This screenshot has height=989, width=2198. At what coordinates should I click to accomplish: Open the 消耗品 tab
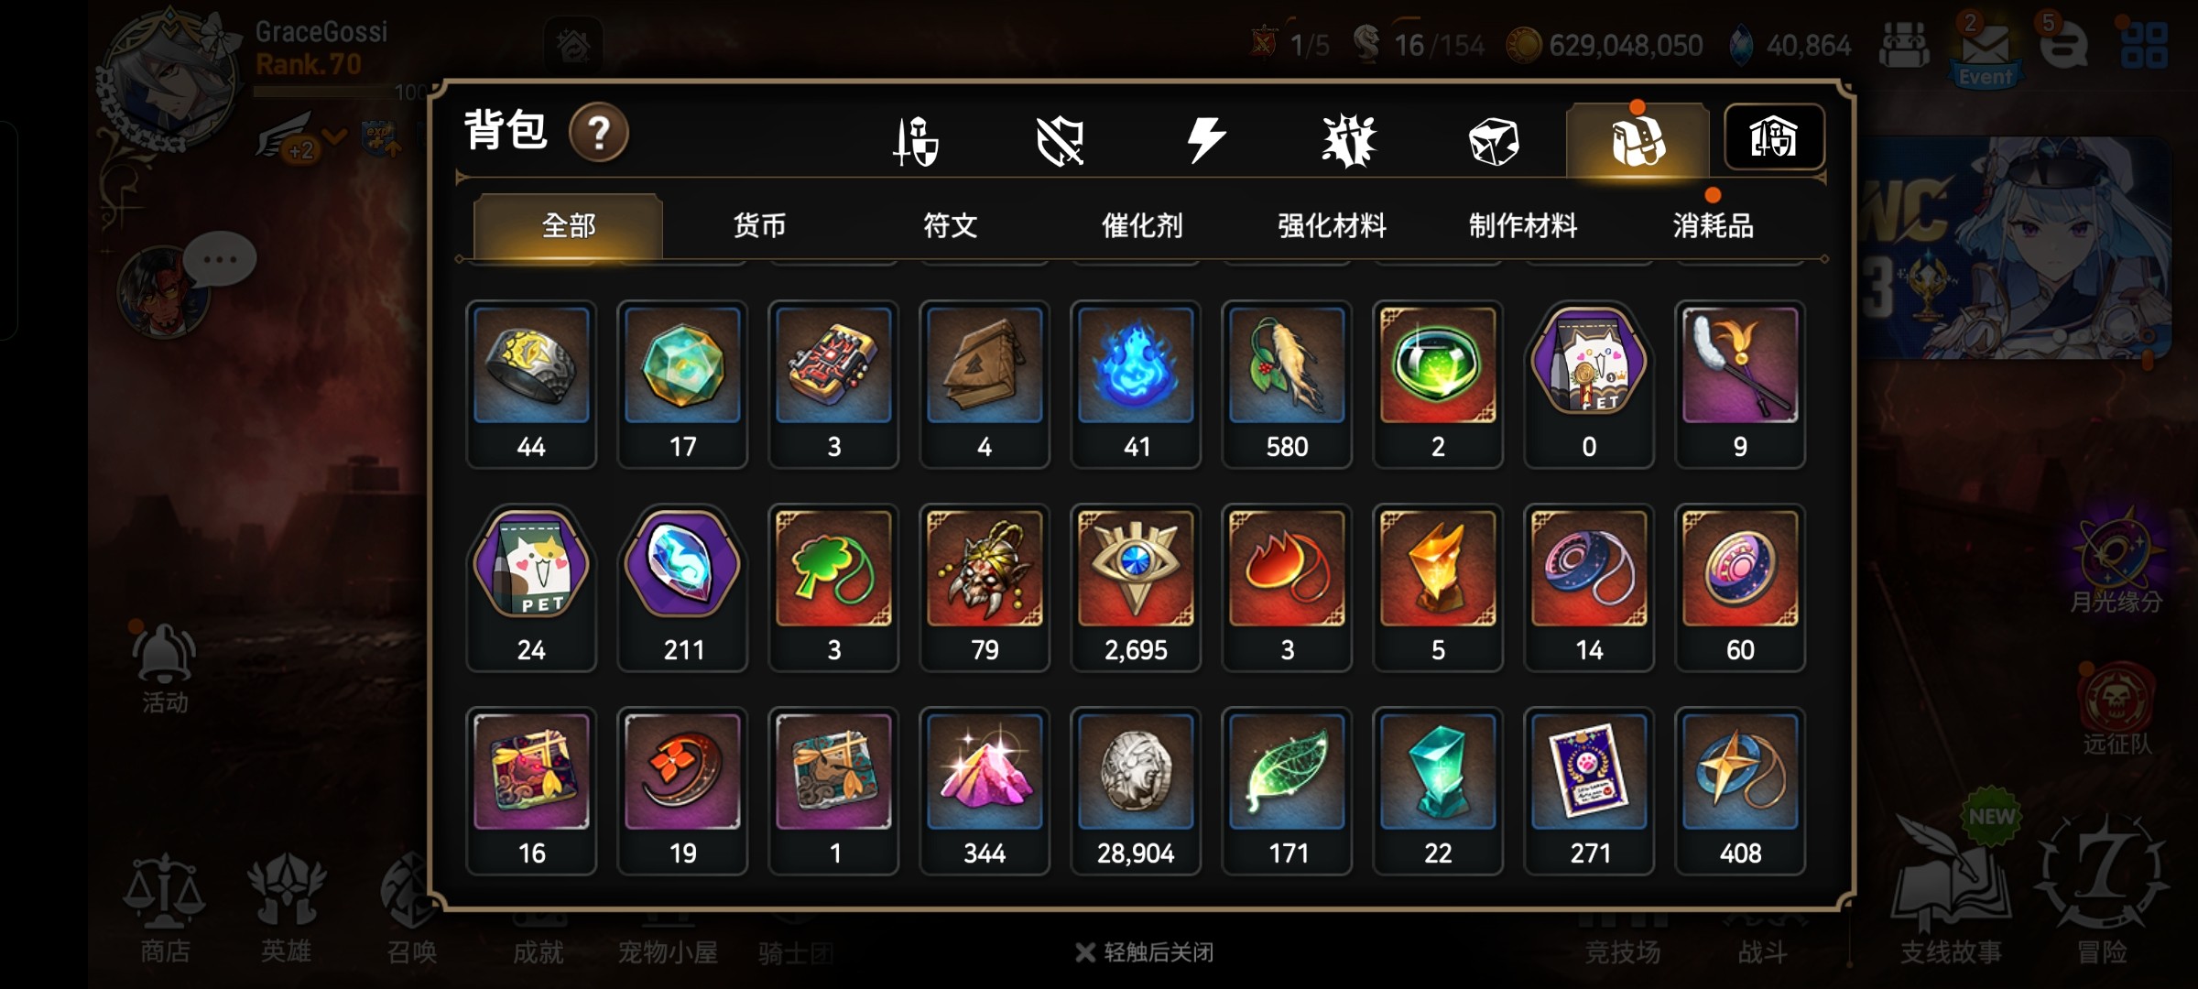click(1714, 225)
